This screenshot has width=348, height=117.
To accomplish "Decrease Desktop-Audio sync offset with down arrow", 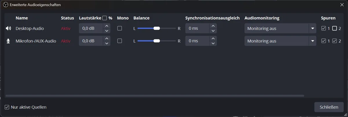I will (213, 31).
